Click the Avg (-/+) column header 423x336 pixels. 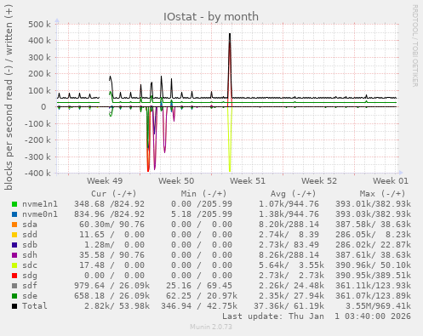coord(293,194)
